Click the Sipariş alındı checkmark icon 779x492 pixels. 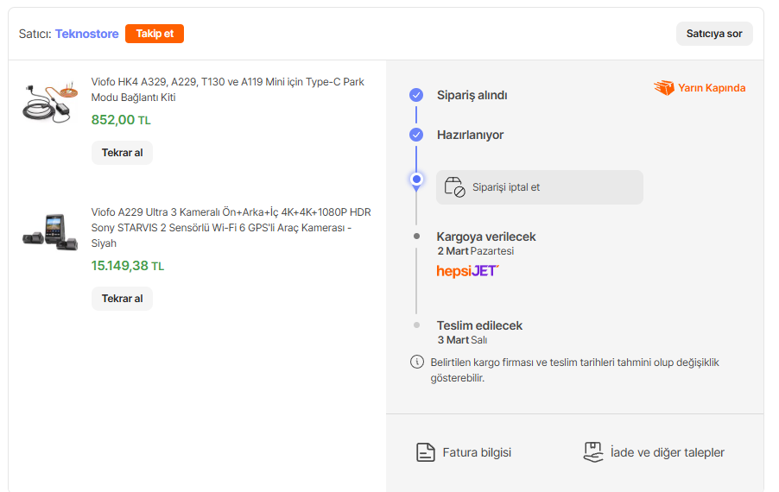[x=416, y=95]
